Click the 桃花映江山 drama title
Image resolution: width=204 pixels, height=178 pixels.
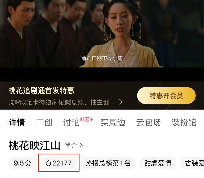tap(34, 146)
